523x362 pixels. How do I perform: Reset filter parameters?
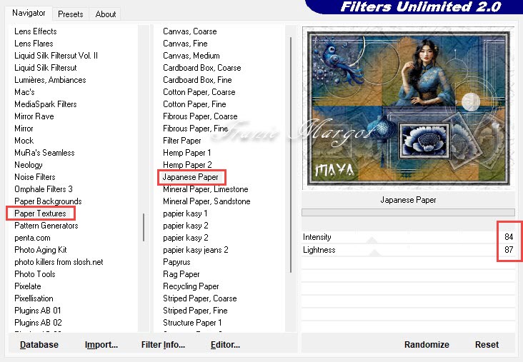click(x=487, y=345)
